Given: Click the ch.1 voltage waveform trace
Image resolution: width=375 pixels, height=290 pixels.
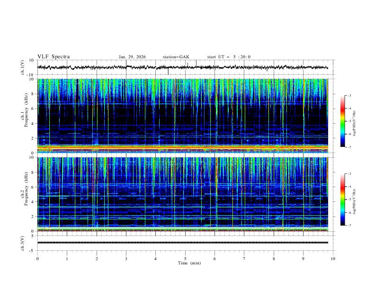Looking at the screenshot, I should [x=182, y=67].
